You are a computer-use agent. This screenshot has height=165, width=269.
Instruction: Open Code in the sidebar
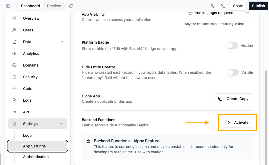37,89
